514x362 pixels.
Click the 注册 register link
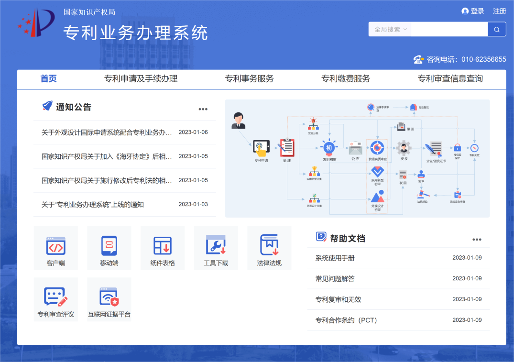[500, 11]
